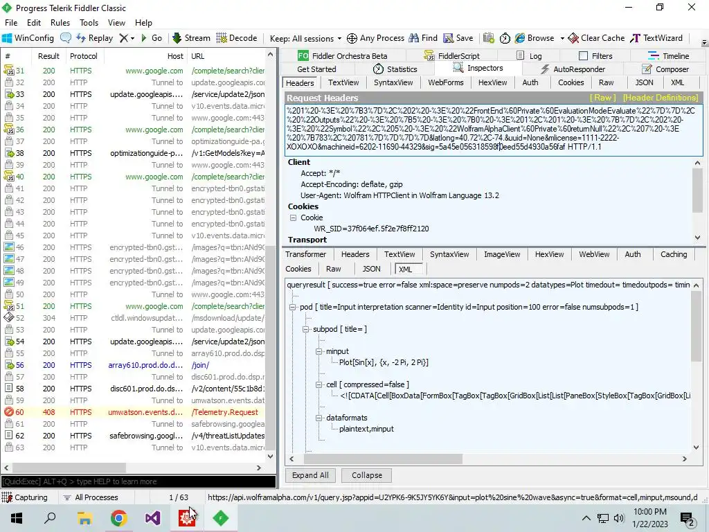Click the Go resume button

[152, 38]
